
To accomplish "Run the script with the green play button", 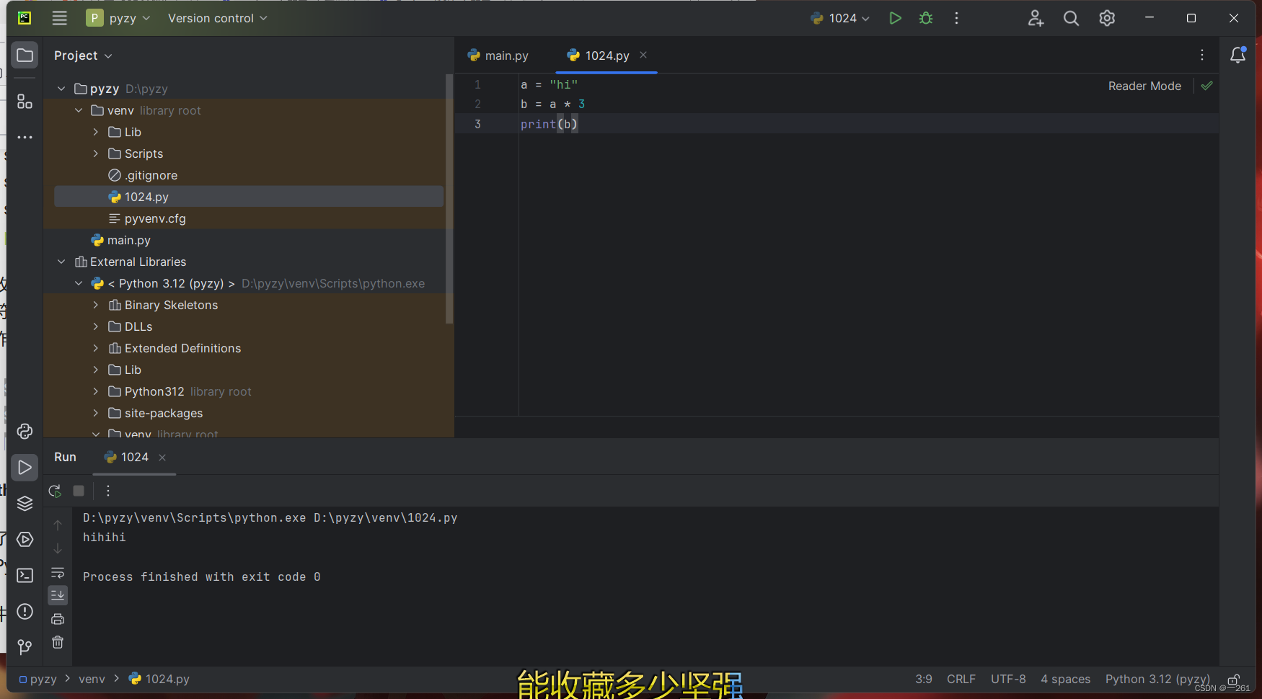I will tap(895, 18).
